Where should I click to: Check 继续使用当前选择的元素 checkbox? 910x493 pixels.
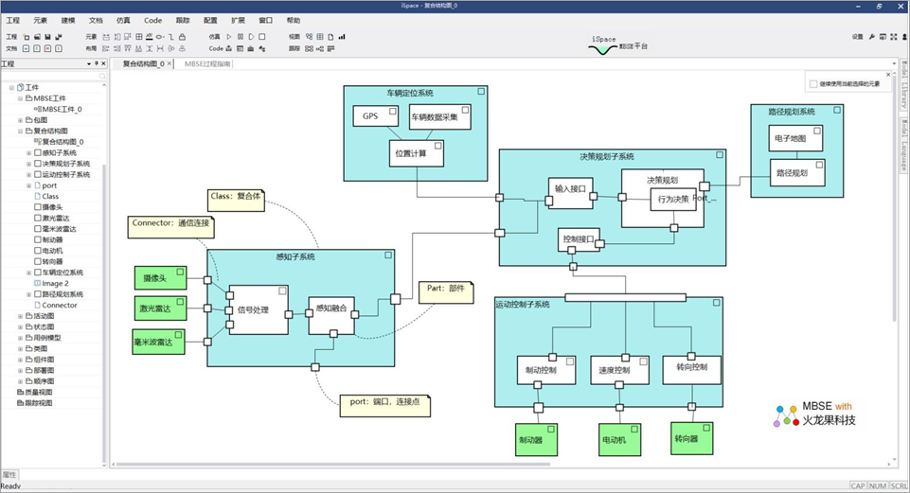click(812, 84)
